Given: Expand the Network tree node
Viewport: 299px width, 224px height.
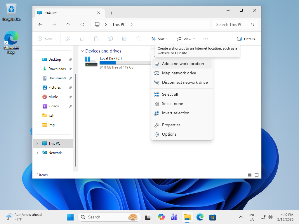Looking at the screenshot, I should 37,153.
